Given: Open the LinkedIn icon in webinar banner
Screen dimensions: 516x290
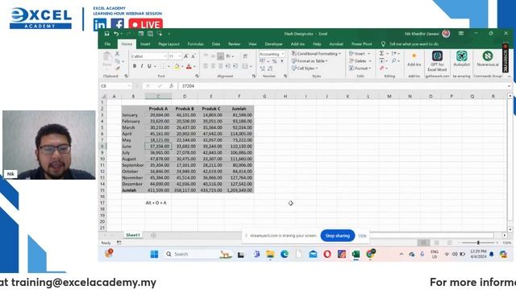Looking at the screenshot, I should pos(100,24).
